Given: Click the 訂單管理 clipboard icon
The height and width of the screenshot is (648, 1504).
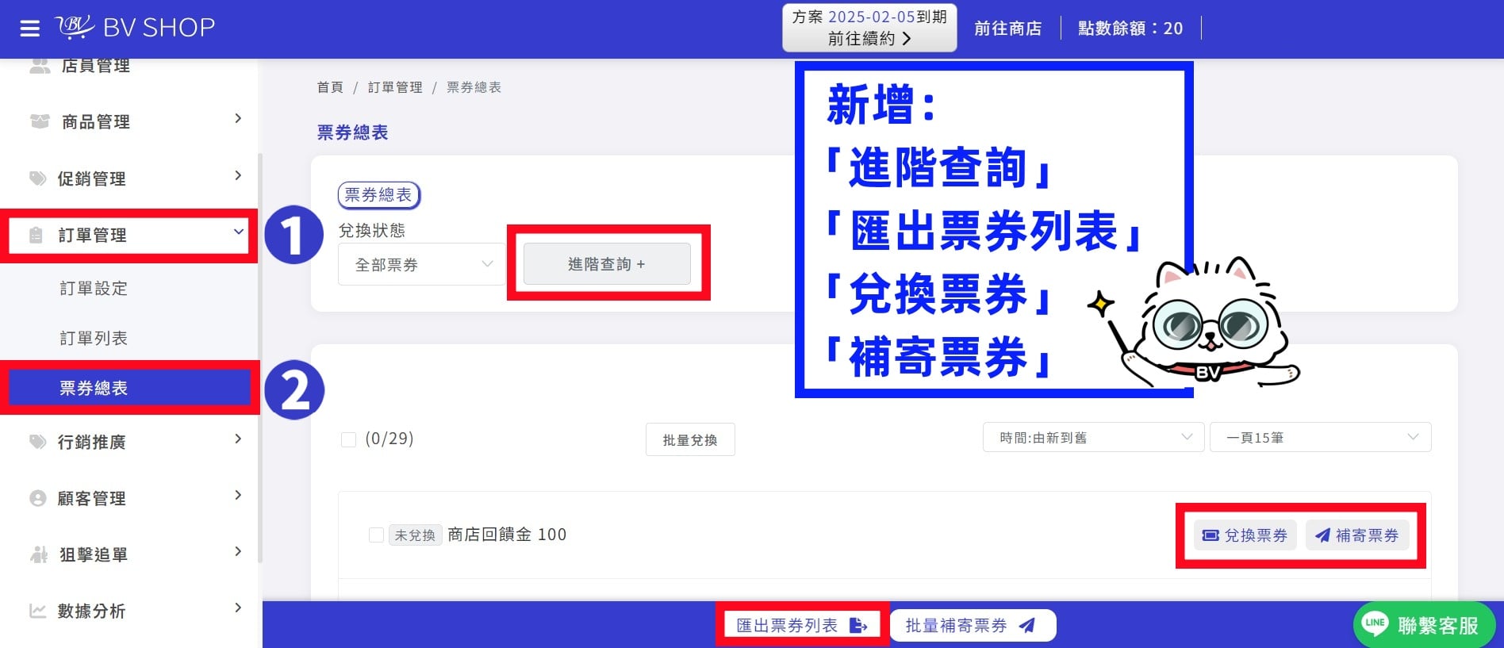Looking at the screenshot, I should 36,235.
